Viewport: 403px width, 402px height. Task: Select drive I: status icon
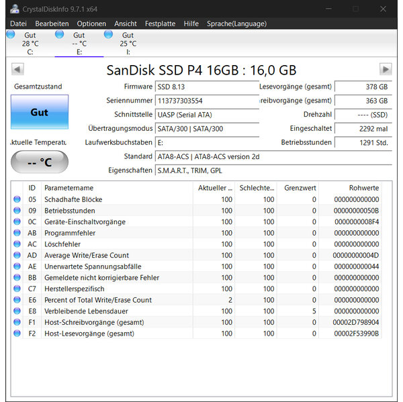[x=109, y=34]
